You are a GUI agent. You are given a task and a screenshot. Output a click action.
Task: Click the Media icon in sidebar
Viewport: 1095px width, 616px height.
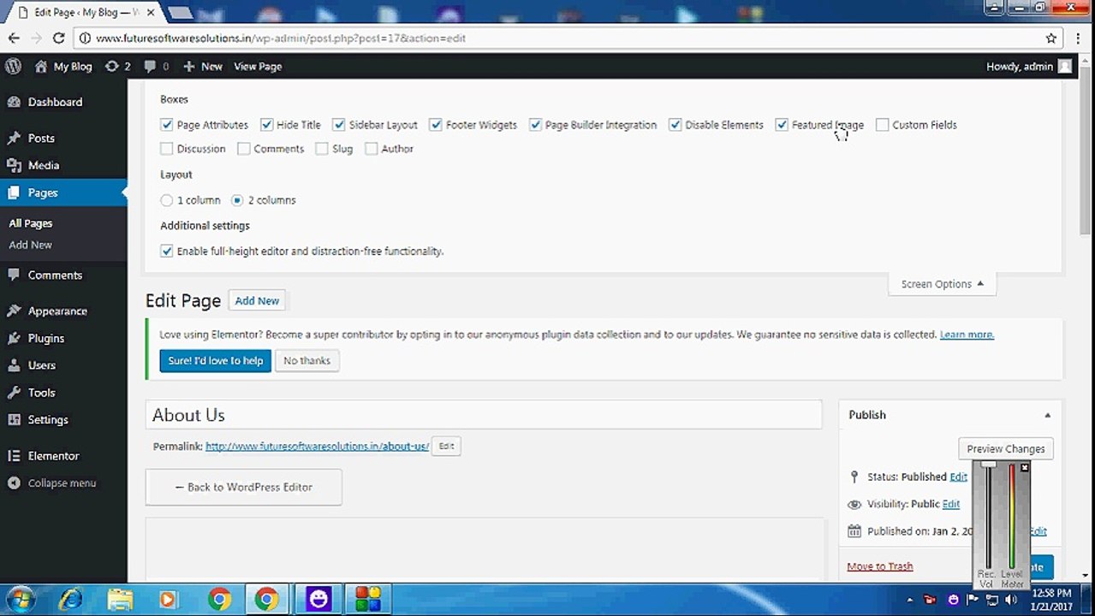[x=14, y=165]
